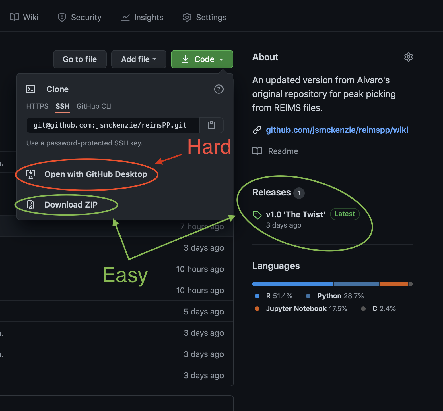Copy the clone URL with clipboard icon

point(211,125)
